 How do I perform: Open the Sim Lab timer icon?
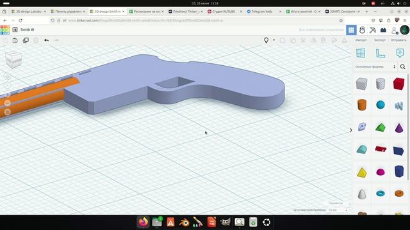pos(362,30)
